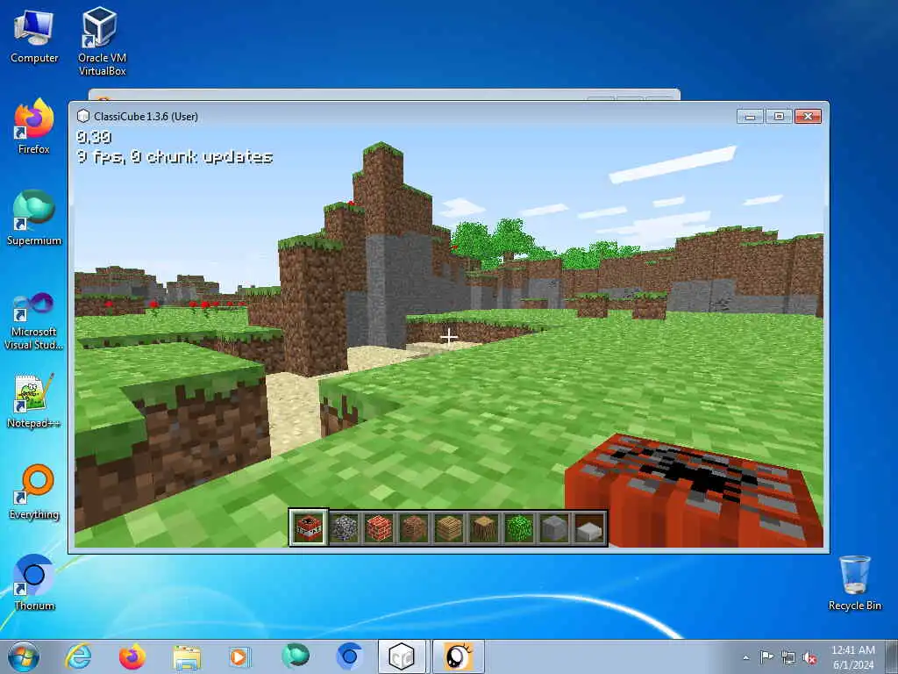Viewport: 898px width, 674px height.
Task: Open the Supermium desktop shortcut
Action: 34,218
